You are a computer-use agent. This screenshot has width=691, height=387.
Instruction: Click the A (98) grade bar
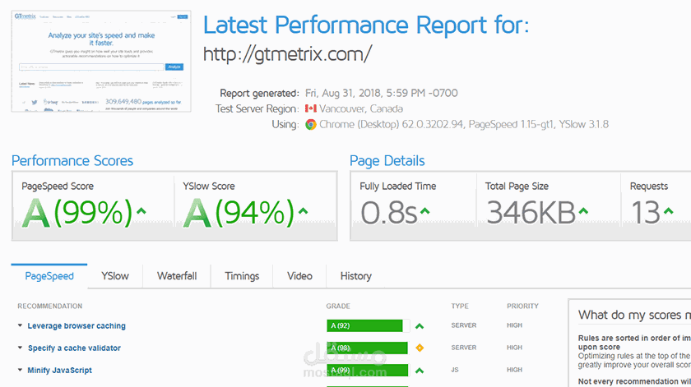click(x=367, y=348)
